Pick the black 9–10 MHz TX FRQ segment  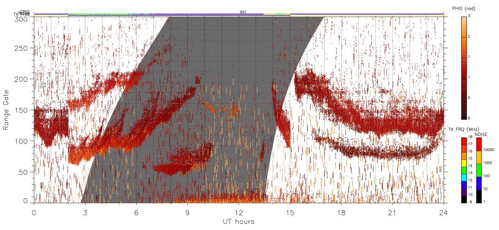464,199
